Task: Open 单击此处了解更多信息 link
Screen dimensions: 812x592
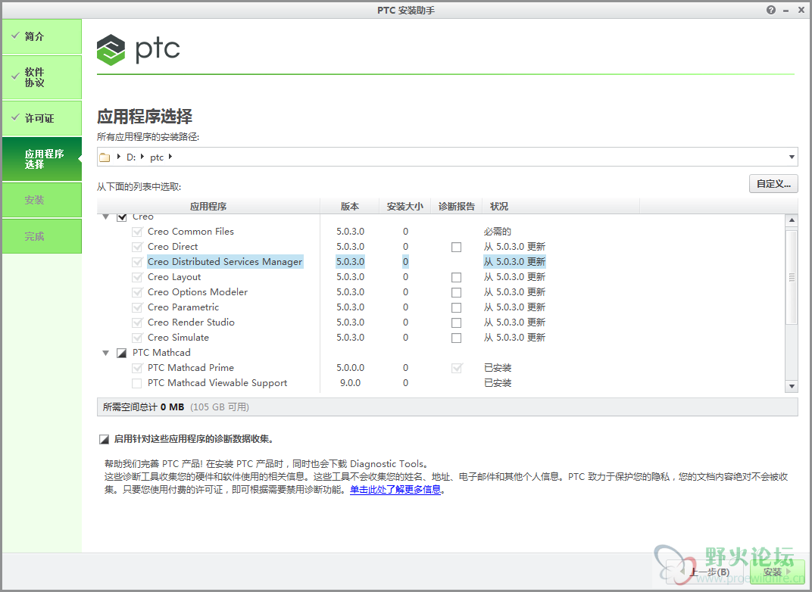Action: 395,490
